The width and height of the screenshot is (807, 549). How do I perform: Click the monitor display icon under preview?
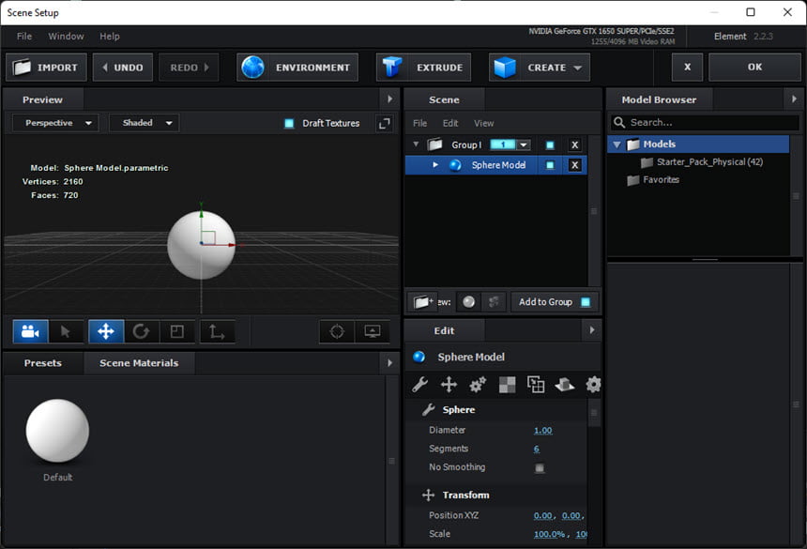pyautogui.click(x=373, y=331)
